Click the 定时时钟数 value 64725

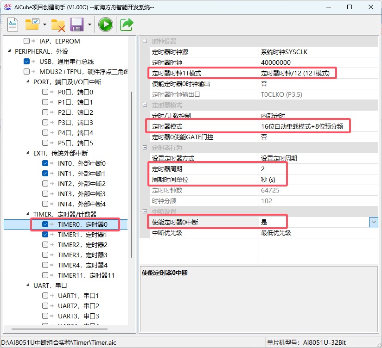(x=318, y=190)
